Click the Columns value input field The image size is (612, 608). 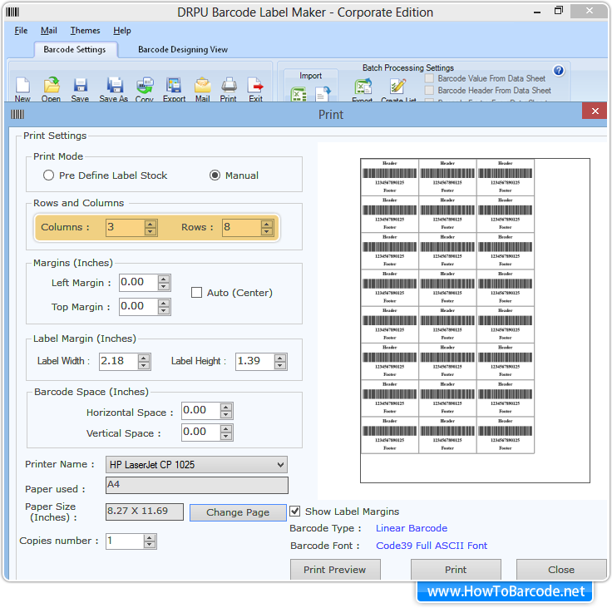tap(125, 228)
